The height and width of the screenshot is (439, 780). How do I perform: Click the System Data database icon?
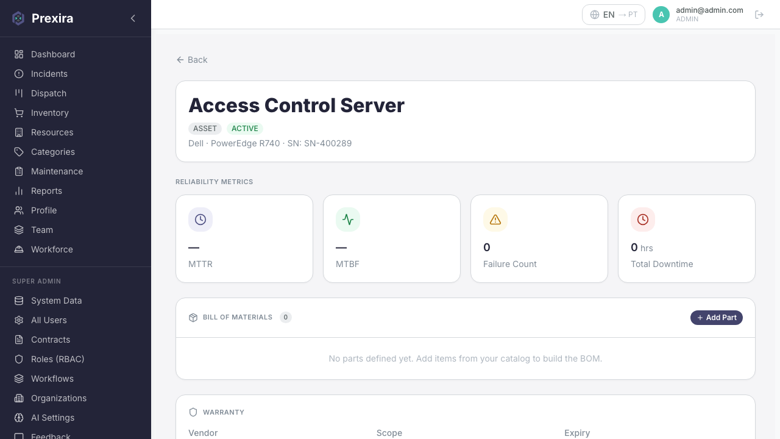point(19,301)
